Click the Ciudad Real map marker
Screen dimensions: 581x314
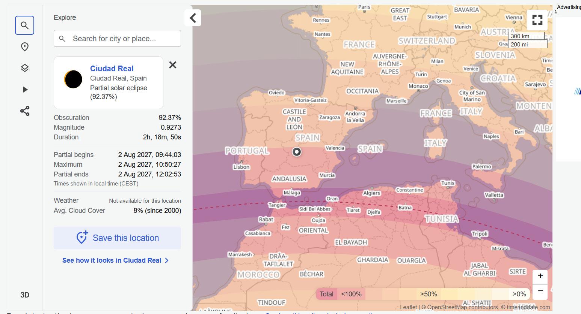tap(297, 152)
